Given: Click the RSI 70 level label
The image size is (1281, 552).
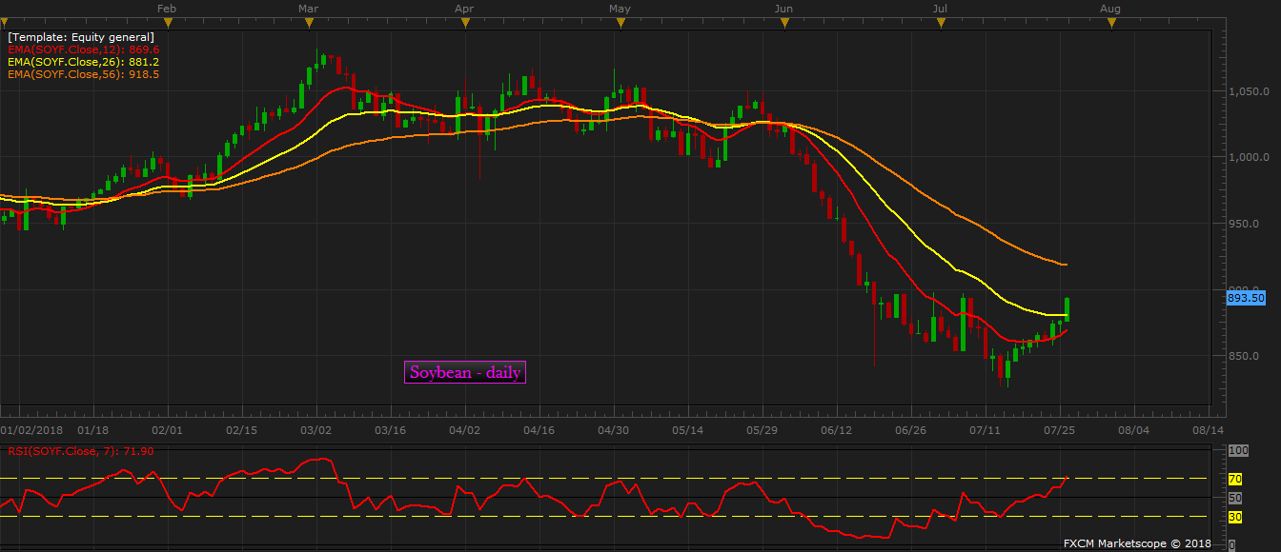Looking at the screenshot, I should click(x=1235, y=480).
